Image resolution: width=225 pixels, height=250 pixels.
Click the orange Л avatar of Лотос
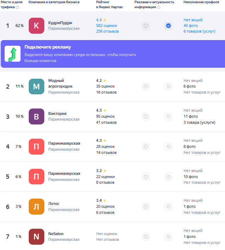click(x=36, y=207)
